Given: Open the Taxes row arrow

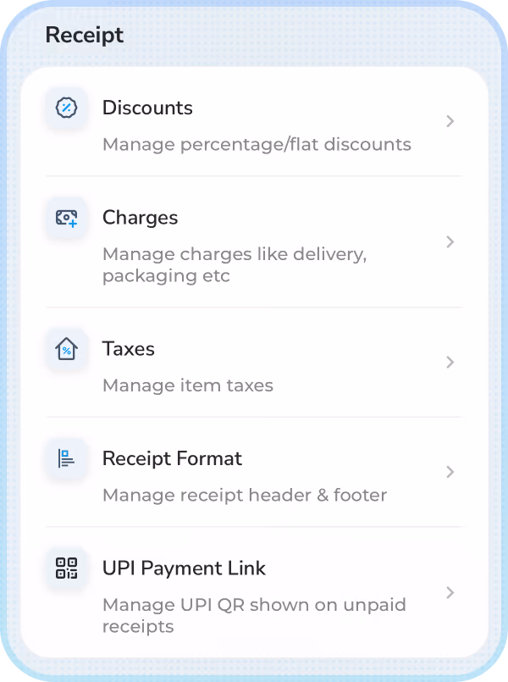Looking at the screenshot, I should click(x=450, y=363).
